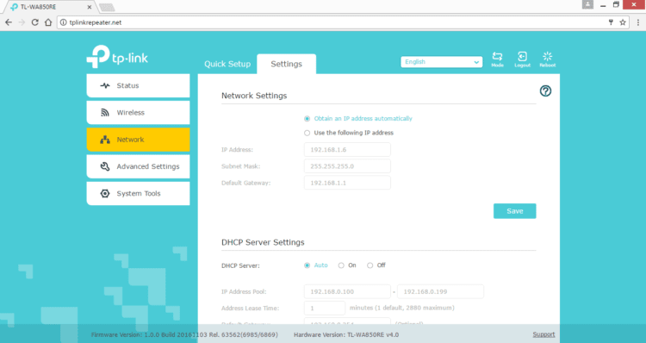This screenshot has height=343, width=646.
Task: Click the 'IP Address Pool:' label
Action: click(x=244, y=291)
